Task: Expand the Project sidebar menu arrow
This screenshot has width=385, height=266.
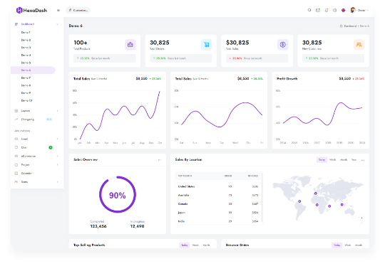Action: point(58,164)
